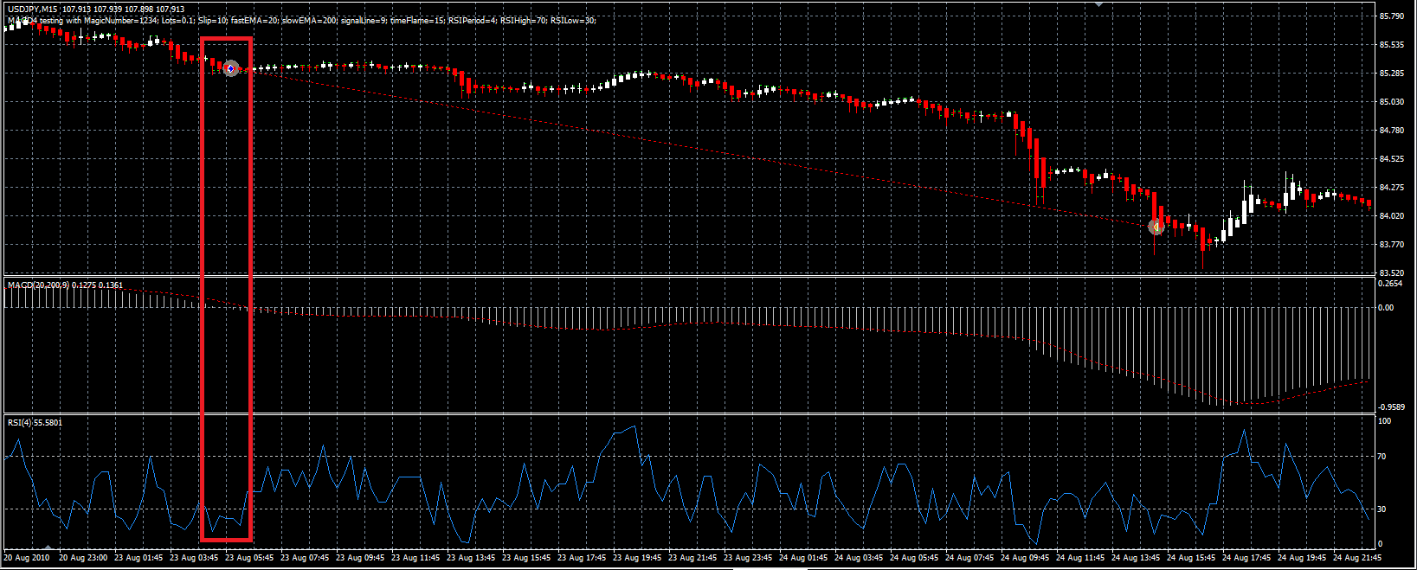Click the 24 Aug 09:45 time label
The width and height of the screenshot is (1417, 570).
pyautogui.click(x=1025, y=558)
